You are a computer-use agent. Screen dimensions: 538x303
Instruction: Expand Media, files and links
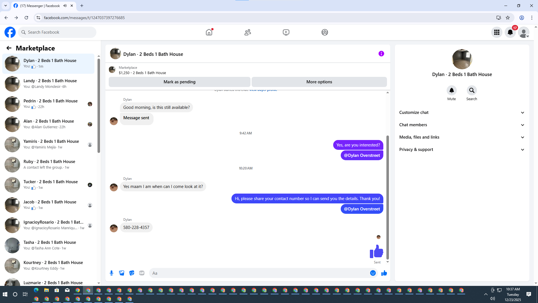pos(462,137)
